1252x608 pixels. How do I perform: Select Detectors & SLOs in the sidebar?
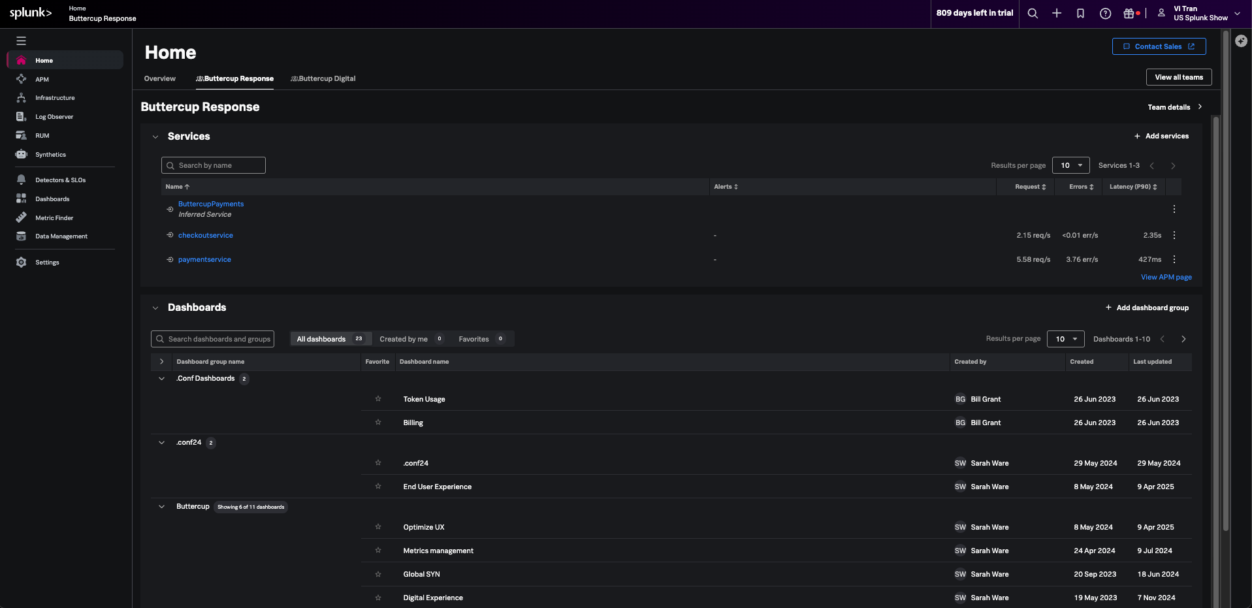(60, 180)
